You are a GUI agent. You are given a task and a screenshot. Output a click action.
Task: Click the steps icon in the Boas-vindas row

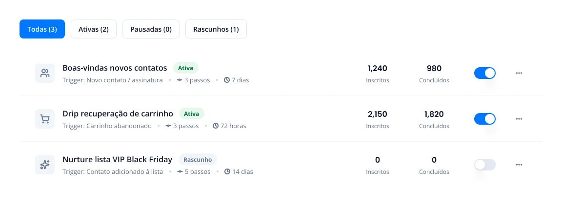tap(180, 80)
